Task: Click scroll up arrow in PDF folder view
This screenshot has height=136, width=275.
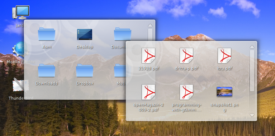Action: click(x=252, y=47)
